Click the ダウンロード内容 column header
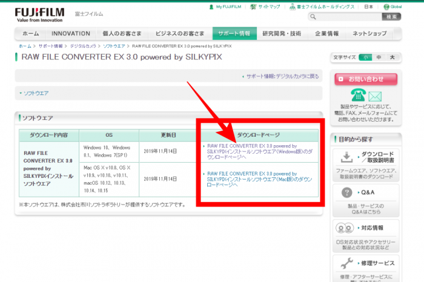The width and height of the screenshot is (424, 282). (49, 135)
